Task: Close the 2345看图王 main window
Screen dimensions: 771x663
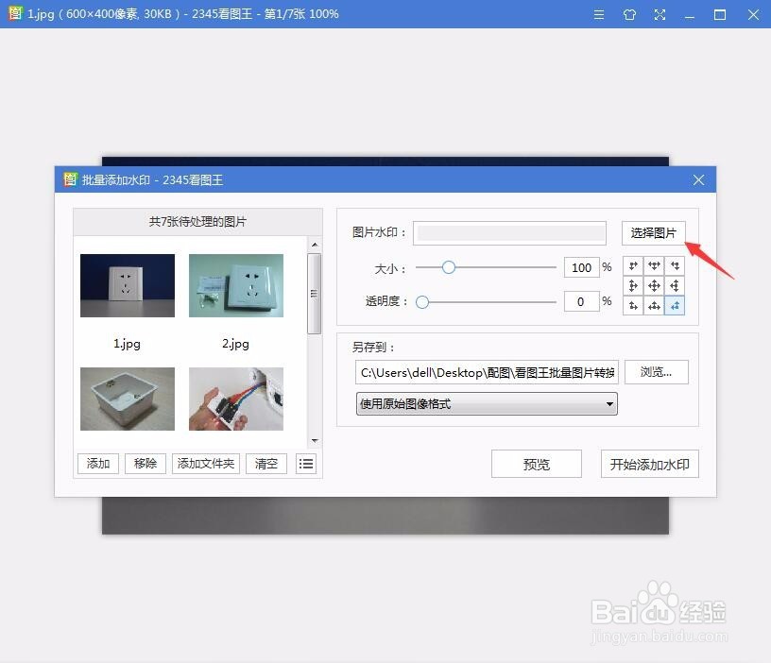Action: click(753, 15)
